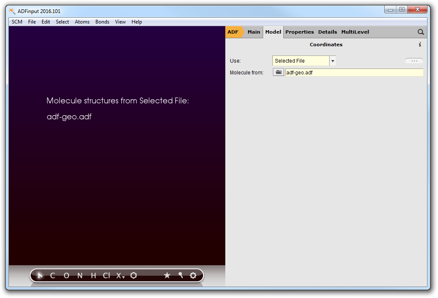The height and width of the screenshot is (298, 438).
Task: Close the ADFinput window
Action: pyautogui.click(x=417, y=10)
